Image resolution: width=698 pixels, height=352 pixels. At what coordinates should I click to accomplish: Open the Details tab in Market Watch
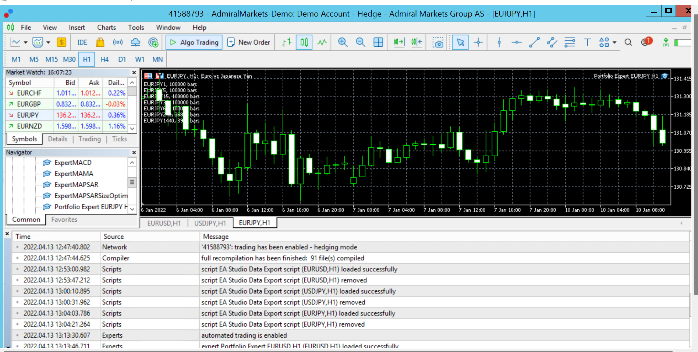(x=57, y=139)
